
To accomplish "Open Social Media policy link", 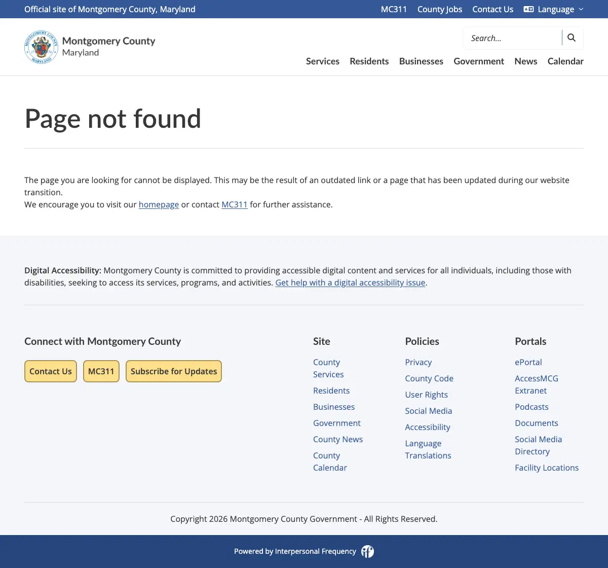I will point(429,411).
